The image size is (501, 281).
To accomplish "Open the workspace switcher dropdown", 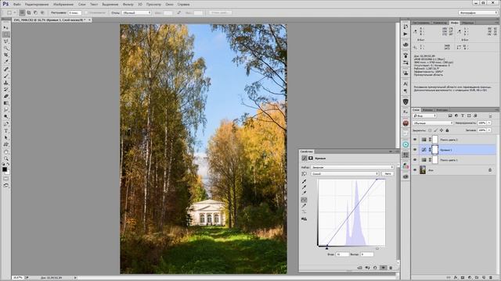I will coord(478,12).
